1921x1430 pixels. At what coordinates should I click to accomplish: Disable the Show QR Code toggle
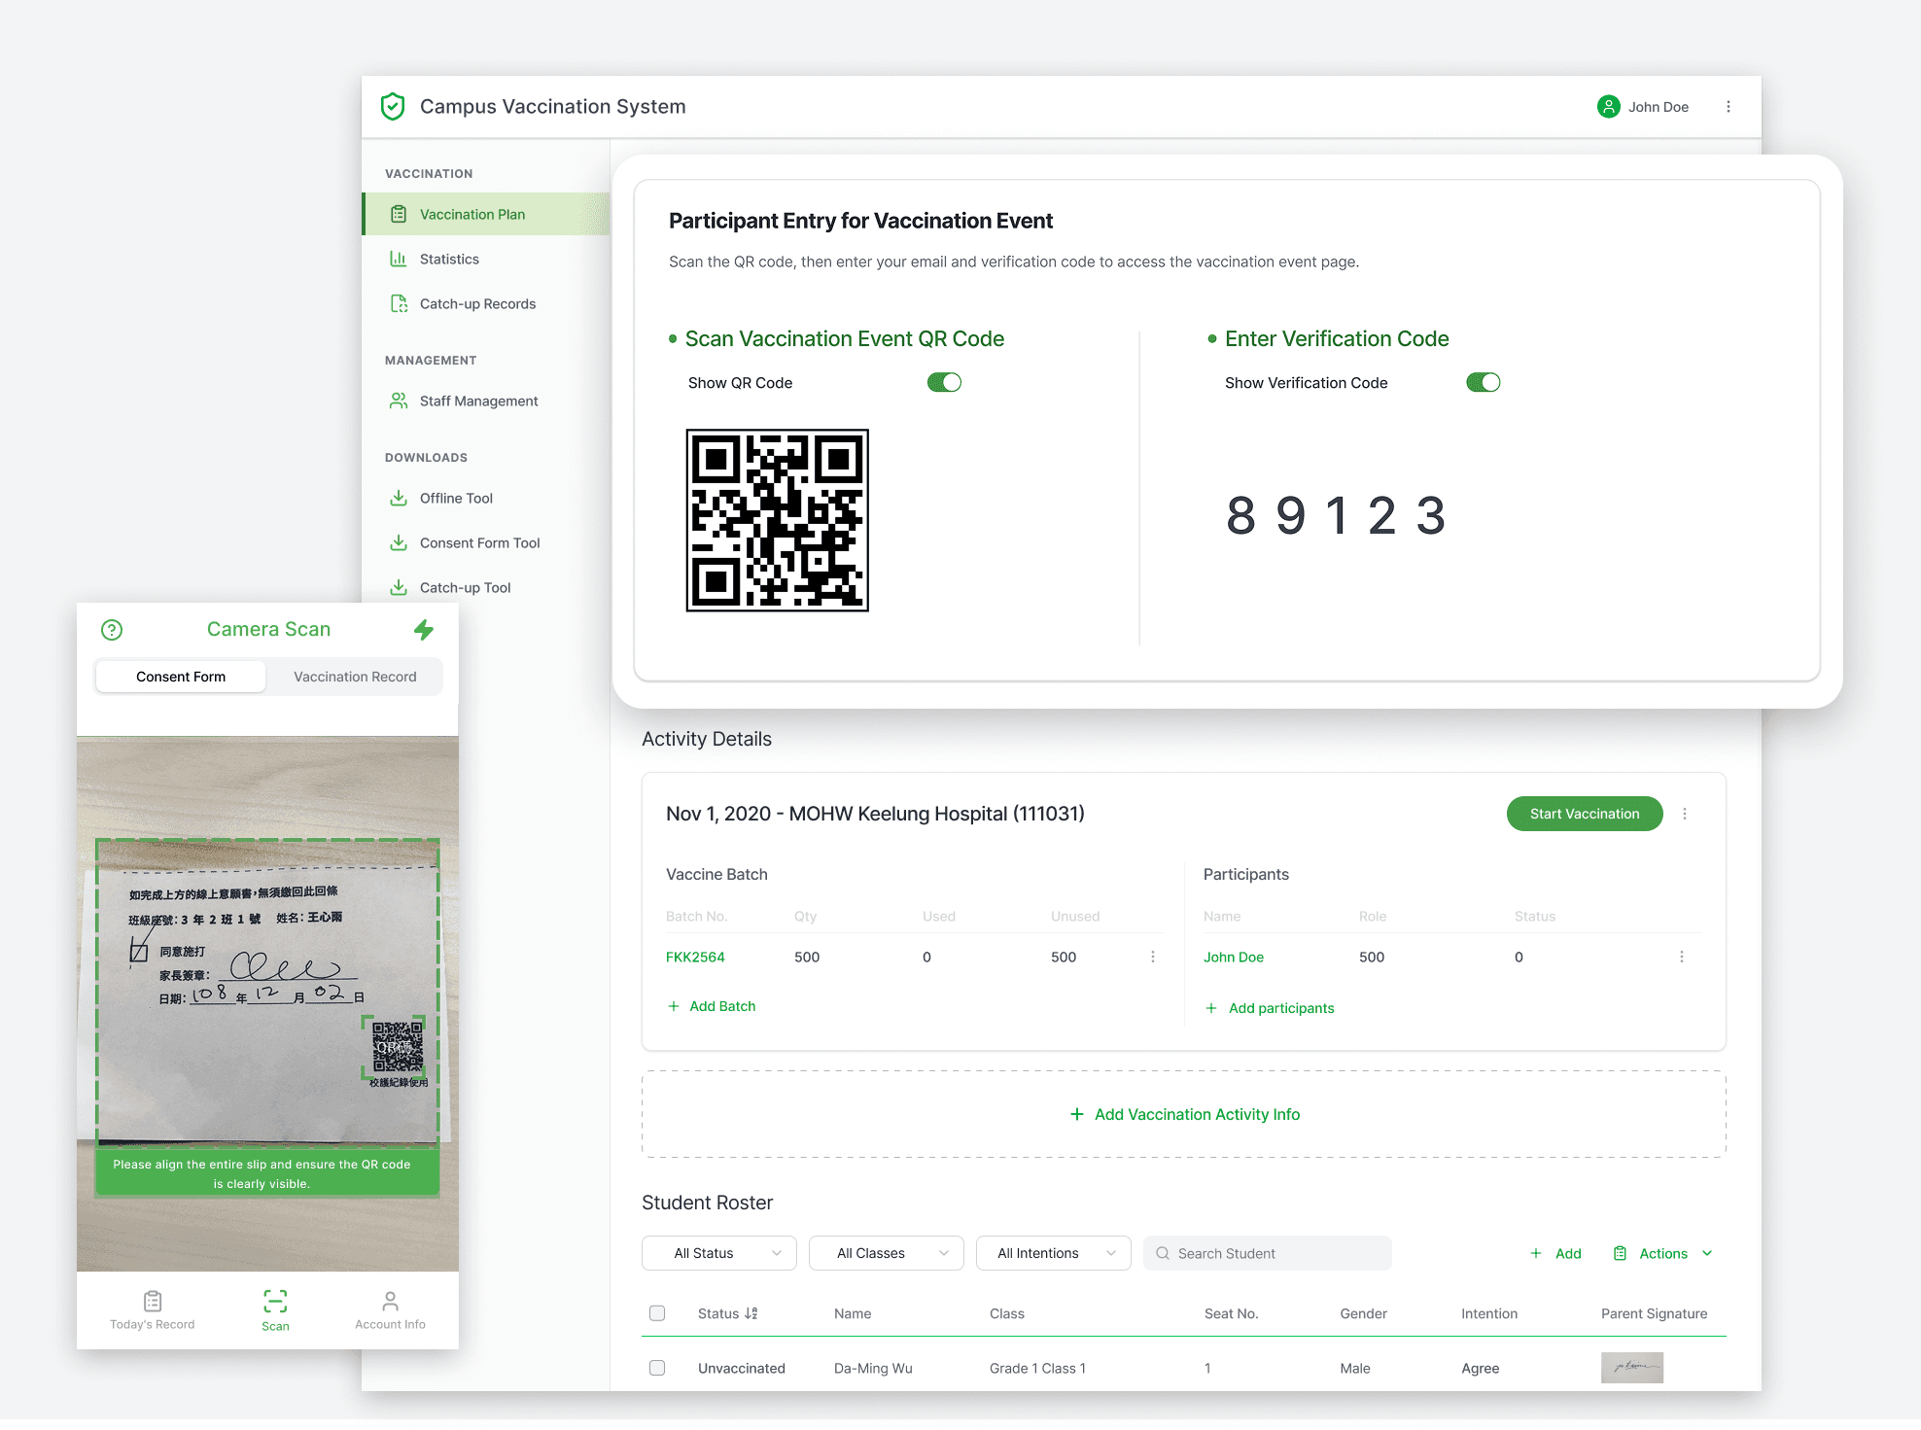click(944, 383)
